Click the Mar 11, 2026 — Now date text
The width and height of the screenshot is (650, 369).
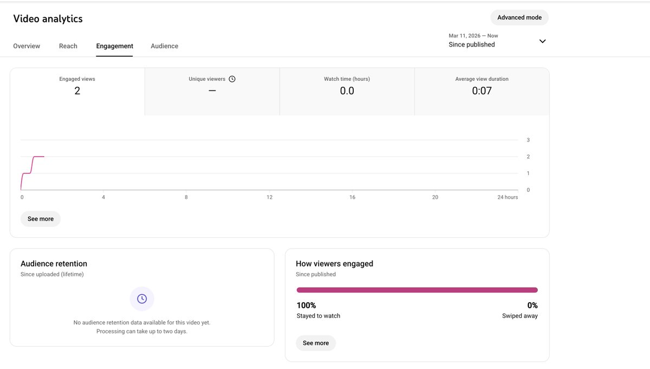[x=473, y=36]
